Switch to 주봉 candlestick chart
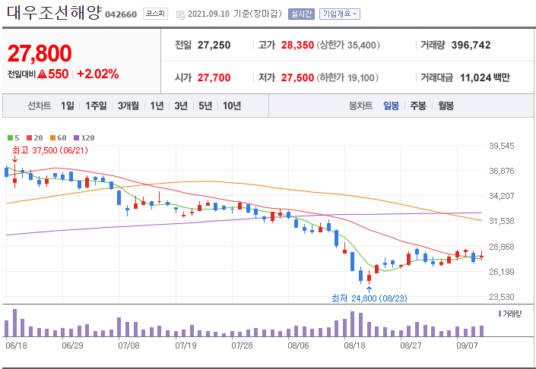The image size is (536, 369). click(418, 106)
